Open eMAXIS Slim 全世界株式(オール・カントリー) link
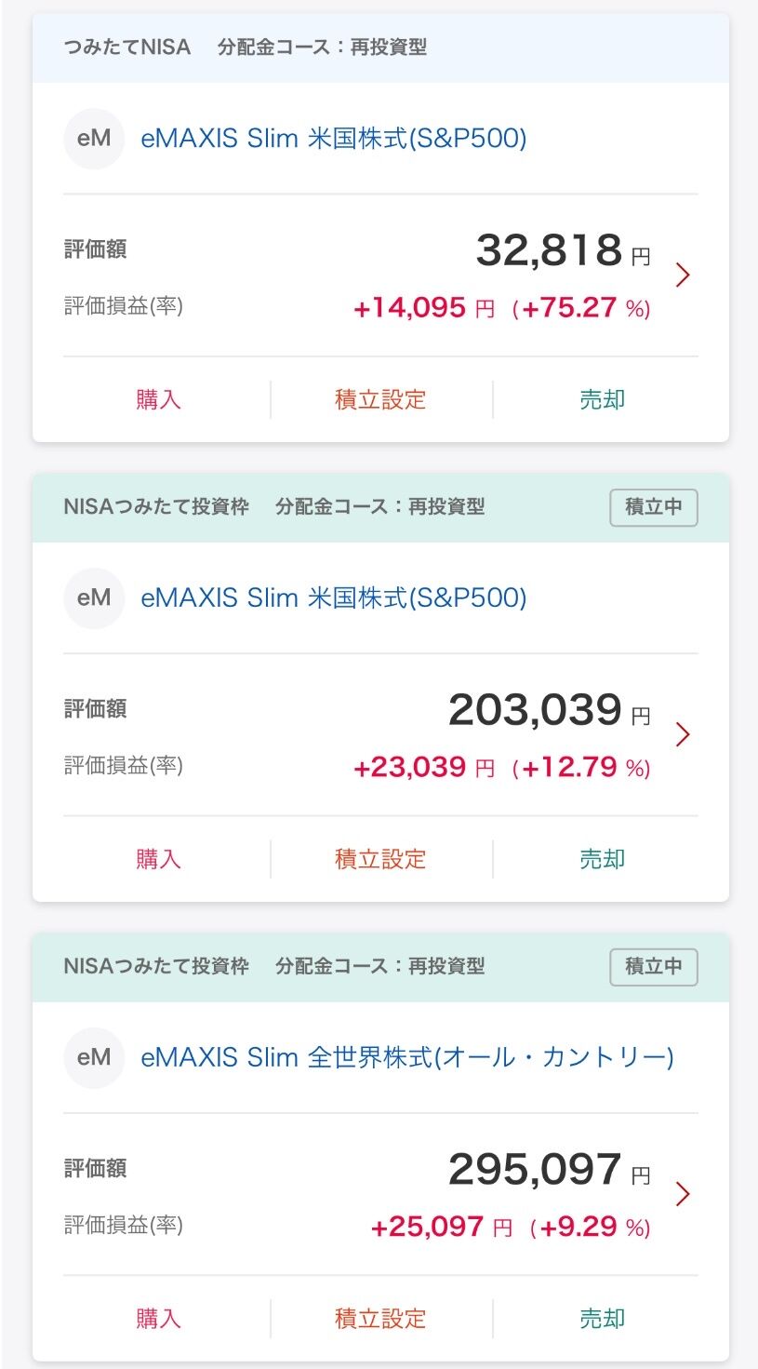The image size is (758, 1369). tap(407, 1057)
